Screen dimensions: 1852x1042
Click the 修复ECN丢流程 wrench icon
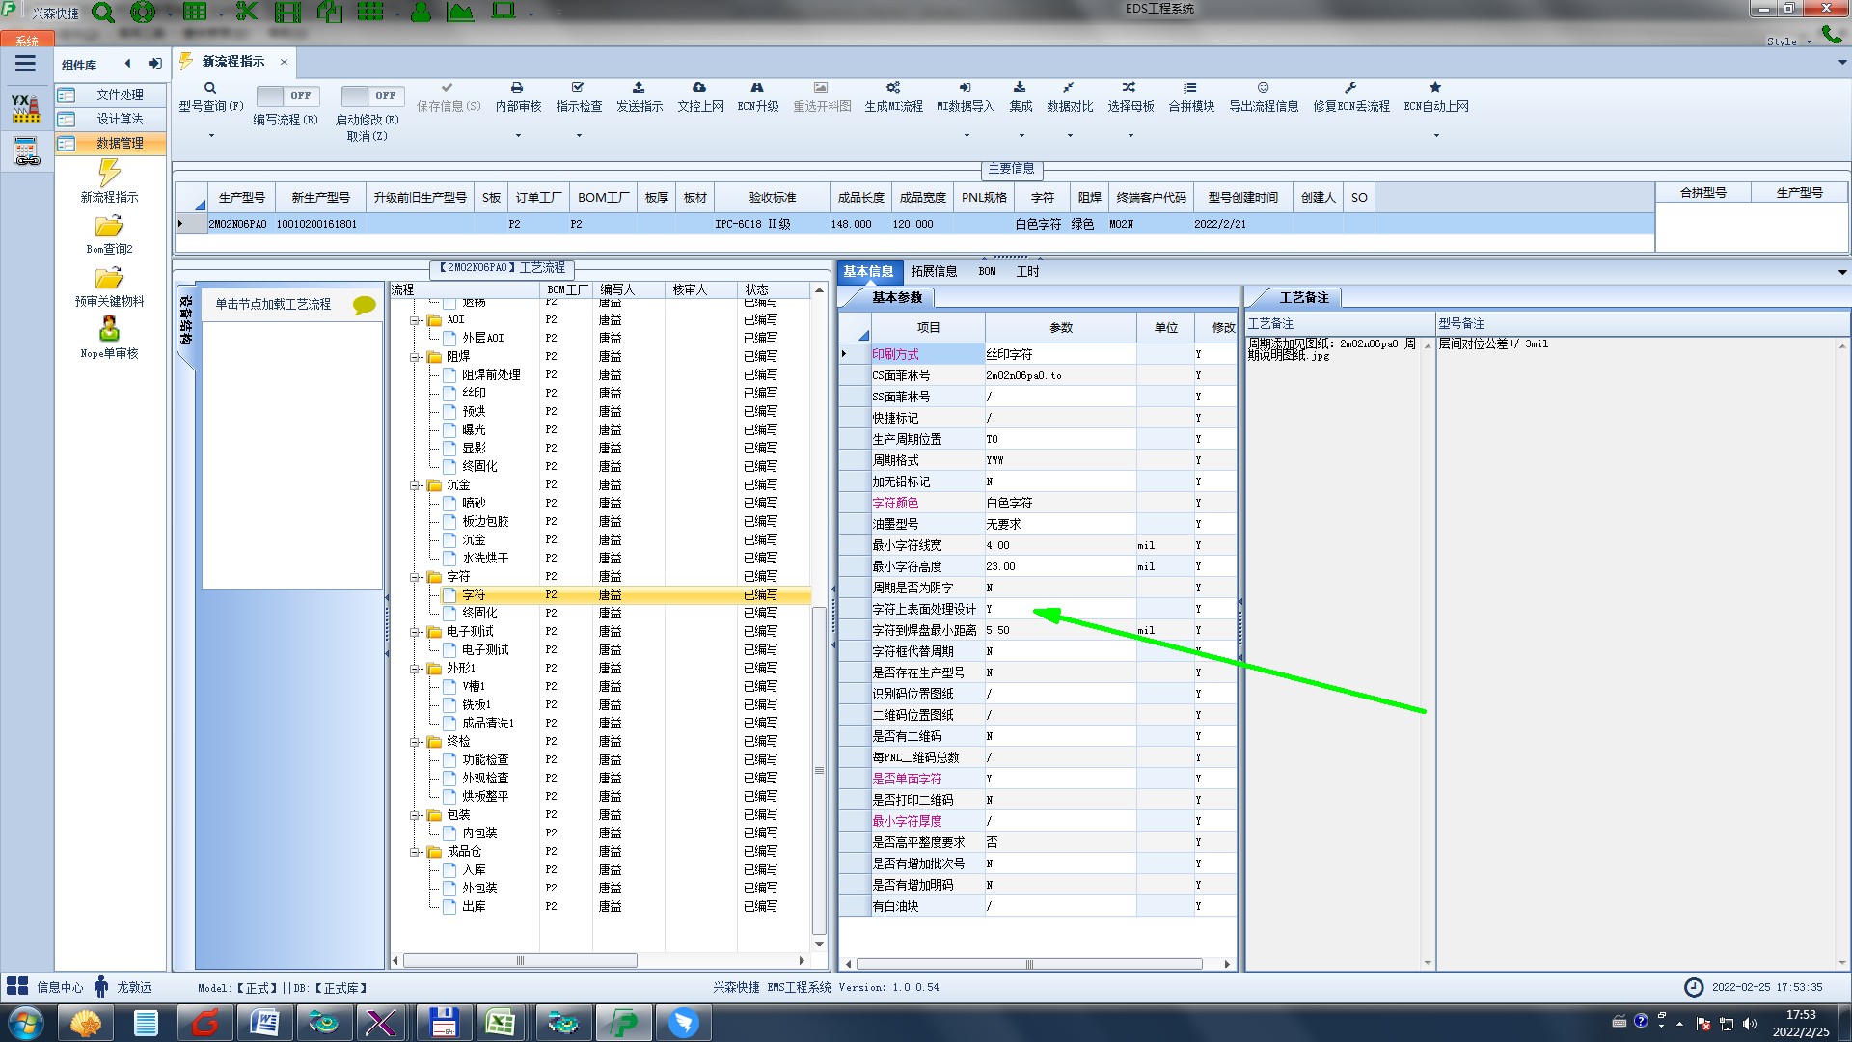1350,88
